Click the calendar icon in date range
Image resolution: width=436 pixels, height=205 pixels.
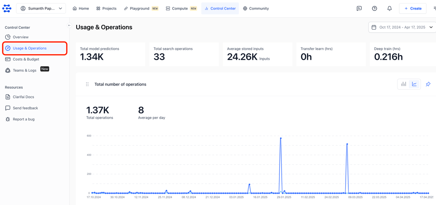pyautogui.click(x=374, y=27)
